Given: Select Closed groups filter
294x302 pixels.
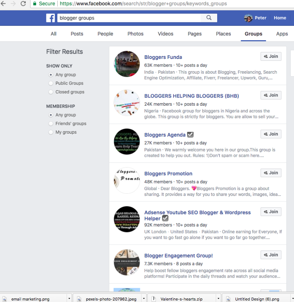Looking at the screenshot, I should (x=51, y=92).
